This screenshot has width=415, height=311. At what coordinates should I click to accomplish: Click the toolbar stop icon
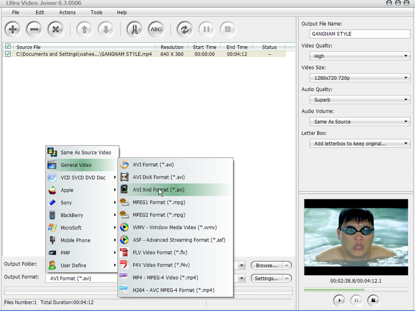228,29
